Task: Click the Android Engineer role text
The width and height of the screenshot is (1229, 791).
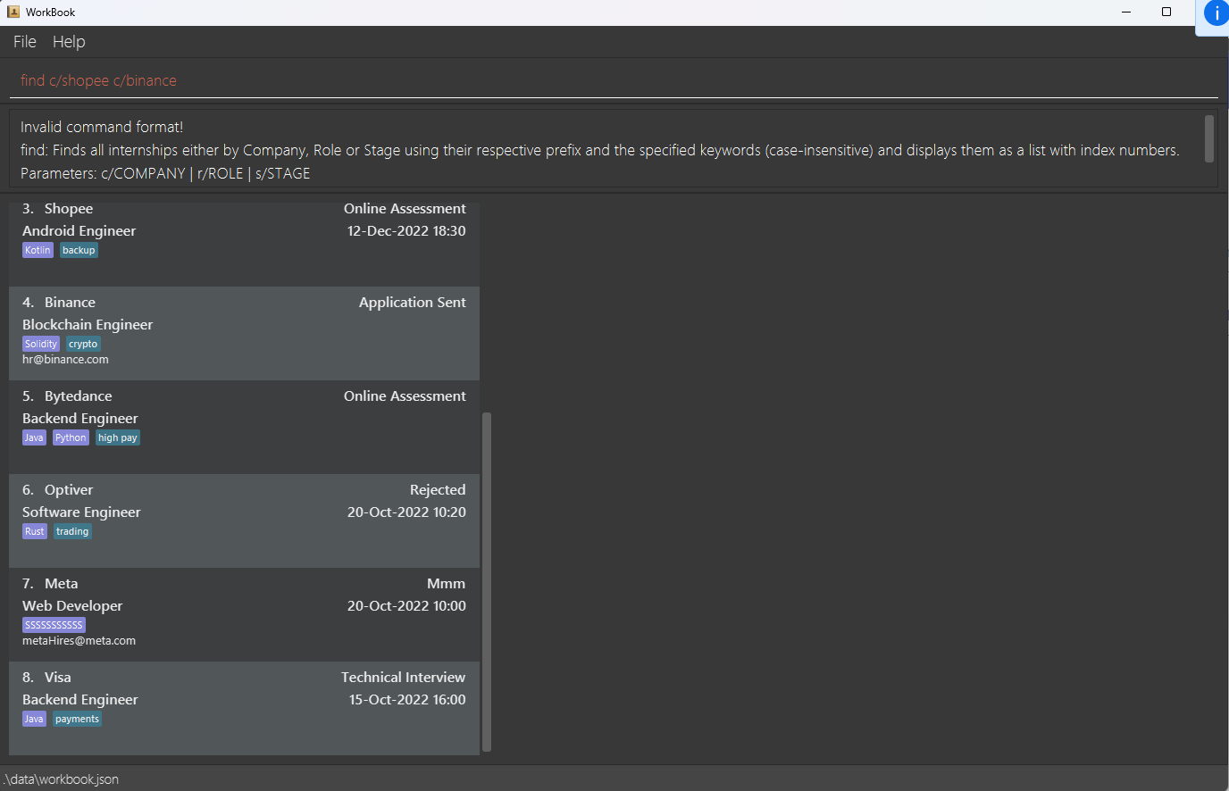Action: 79,231
